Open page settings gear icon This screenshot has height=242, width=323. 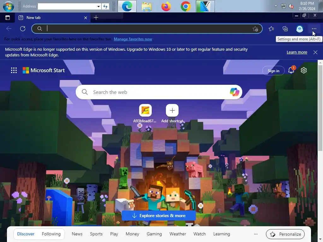point(304,70)
